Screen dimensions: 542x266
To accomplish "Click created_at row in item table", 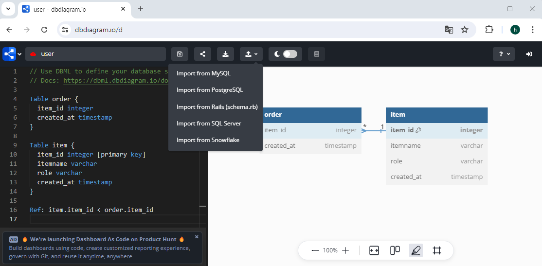I will pyautogui.click(x=436, y=177).
